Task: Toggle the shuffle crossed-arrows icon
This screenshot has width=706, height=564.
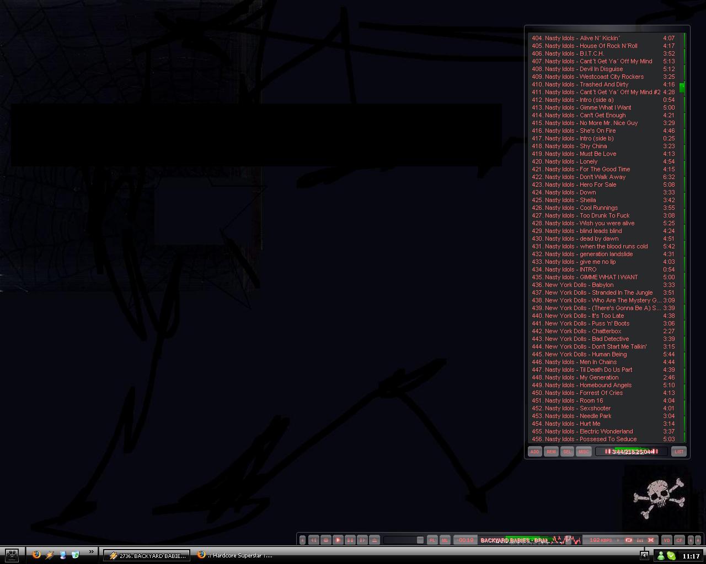Action: pyautogui.click(x=651, y=540)
